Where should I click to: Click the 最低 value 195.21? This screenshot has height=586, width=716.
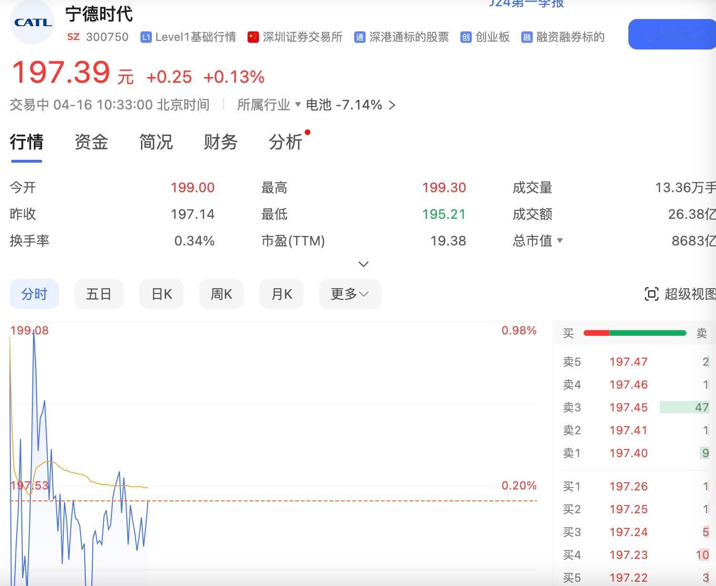click(x=444, y=214)
